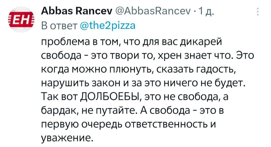Click the tweet's first line starting "проблема"

[x=132, y=42]
